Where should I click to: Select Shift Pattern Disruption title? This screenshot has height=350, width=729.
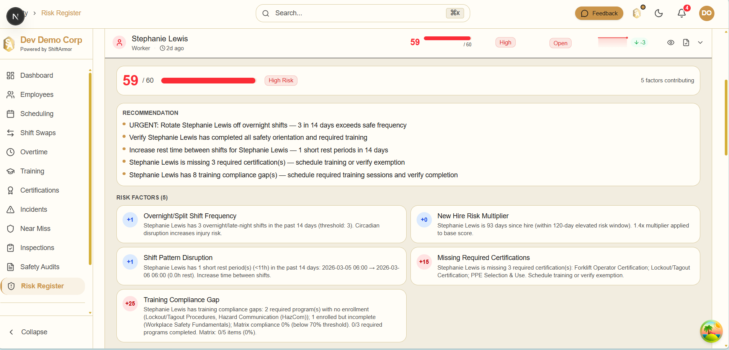[178, 258]
